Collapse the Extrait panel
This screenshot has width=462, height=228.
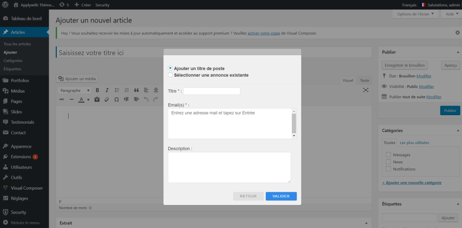click(x=366, y=223)
